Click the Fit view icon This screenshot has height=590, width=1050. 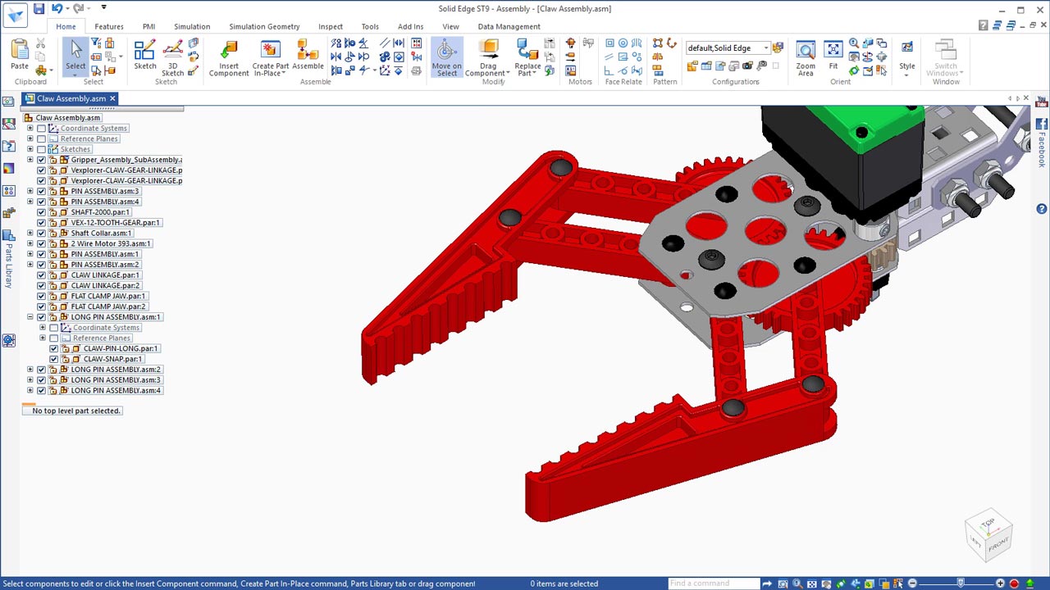(x=833, y=56)
